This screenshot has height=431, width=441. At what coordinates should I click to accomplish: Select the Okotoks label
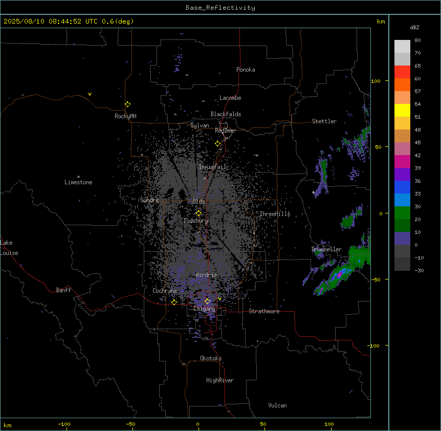[211, 358]
